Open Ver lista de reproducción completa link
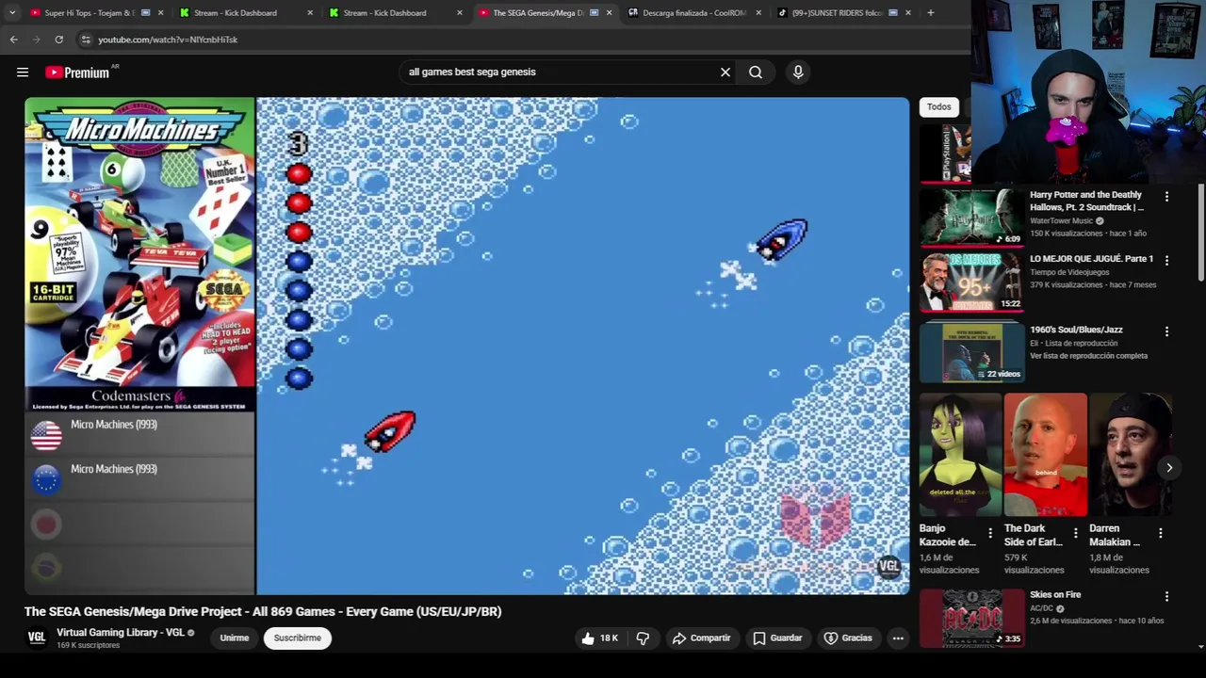The height and width of the screenshot is (678, 1206). pos(1089,356)
